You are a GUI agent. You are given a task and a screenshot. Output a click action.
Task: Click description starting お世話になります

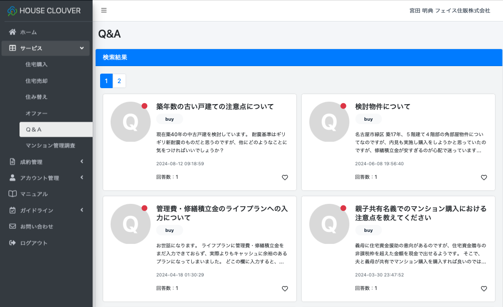(222, 253)
